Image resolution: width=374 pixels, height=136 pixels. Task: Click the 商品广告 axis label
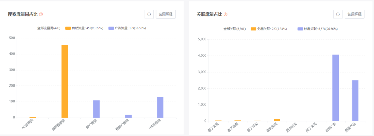(330, 127)
